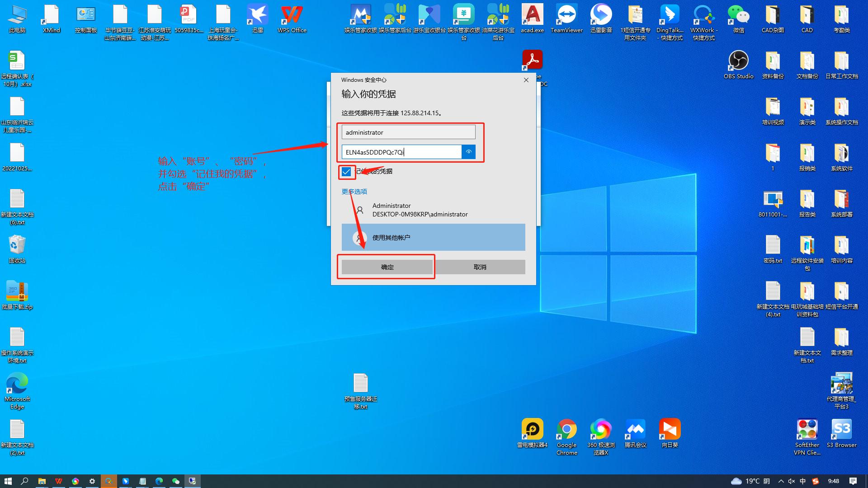Image resolution: width=868 pixels, height=488 pixels.
Task: Open taskbar settings gear icon
Action: coord(92,481)
